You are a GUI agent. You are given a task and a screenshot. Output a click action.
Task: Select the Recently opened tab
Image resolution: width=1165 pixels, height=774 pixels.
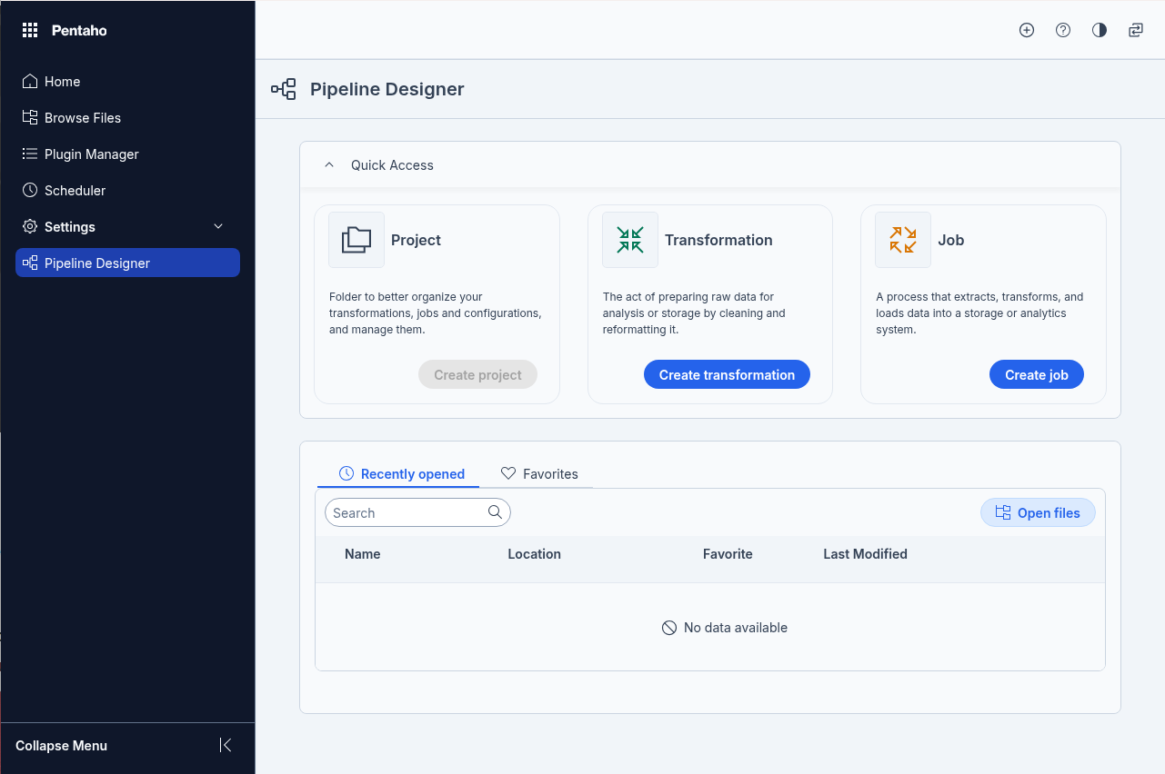click(x=401, y=473)
